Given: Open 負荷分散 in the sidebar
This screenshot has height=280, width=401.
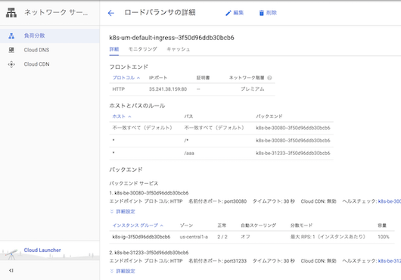Looking at the screenshot, I should 50,36.
